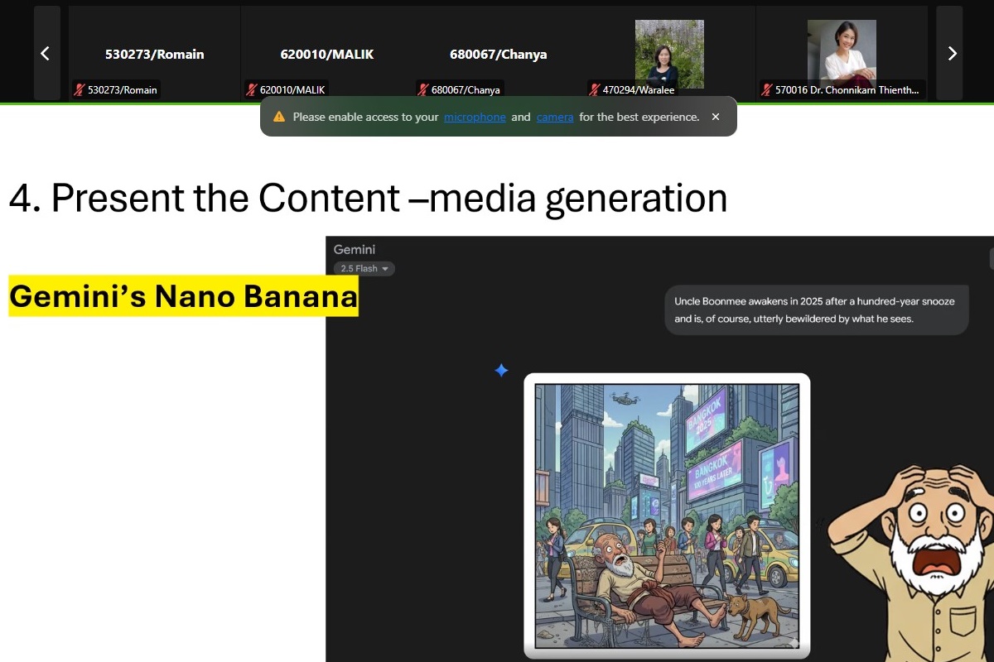Click the Uncle Boonmee prompt message bubble

click(816, 310)
